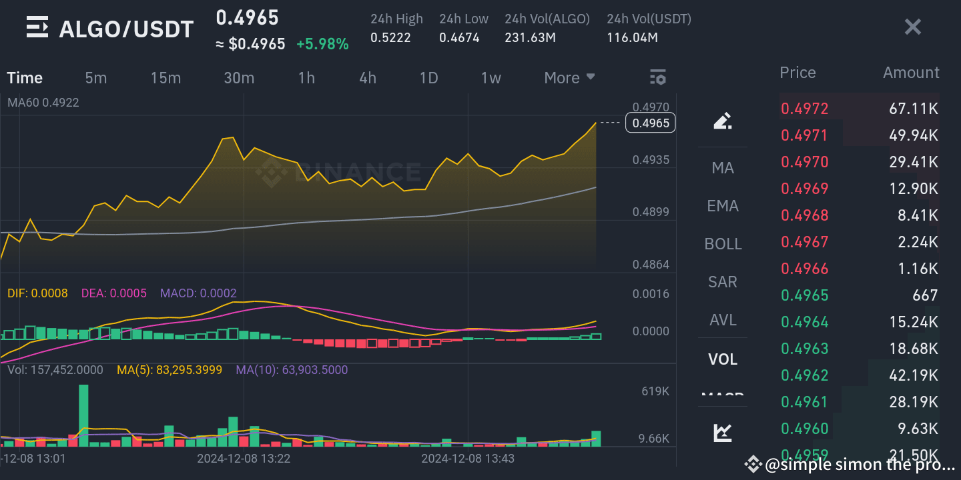Select the 1h timeframe
961x480 pixels.
pyautogui.click(x=306, y=77)
